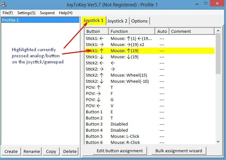The width and height of the screenshot is (226, 160).
Task: Close the JoyToKey window
Action: (x=217, y=3)
